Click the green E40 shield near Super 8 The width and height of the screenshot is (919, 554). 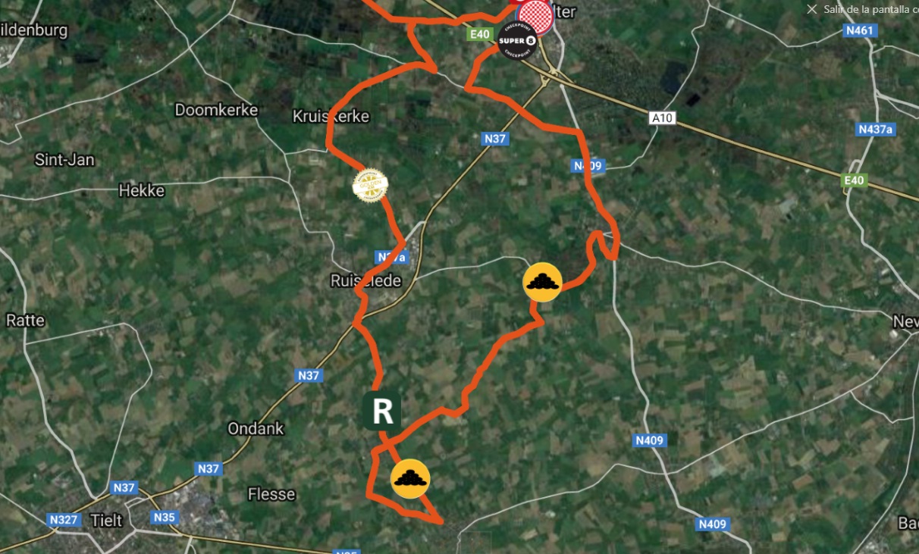click(x=479, y=34)
